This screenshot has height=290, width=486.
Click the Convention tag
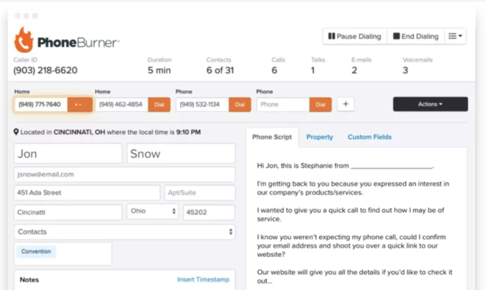pos(36,251)
